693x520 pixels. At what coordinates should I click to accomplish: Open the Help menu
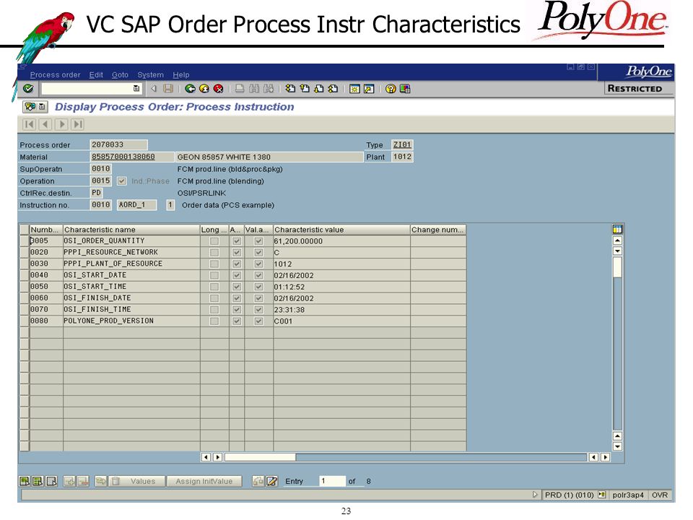tap(180, 74)
